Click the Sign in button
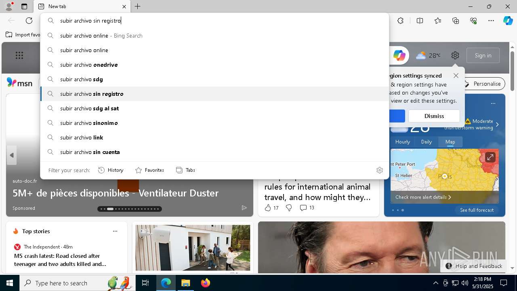This screenshot has height=291, width=517. pos(483,55)
